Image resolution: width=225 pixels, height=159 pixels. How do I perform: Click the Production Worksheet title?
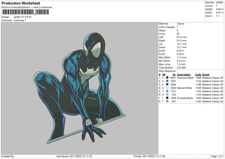pyautogui.click(x=21, y=3)
